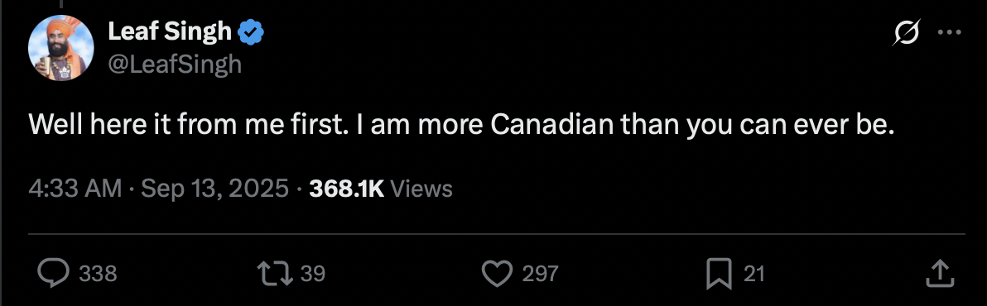
Task: Click the reply speech bubble icon
Action: coord(53,273)
